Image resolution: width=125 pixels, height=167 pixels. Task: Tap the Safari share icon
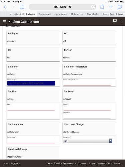point(102,7)
